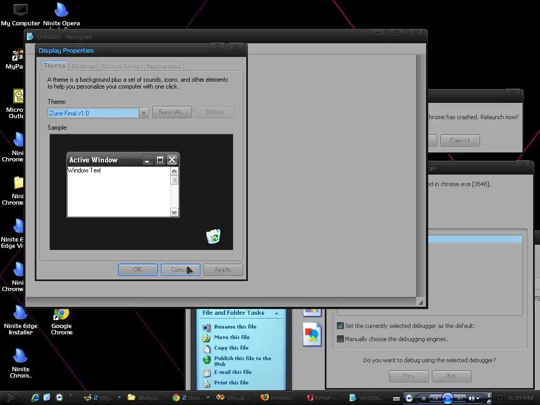Click Apply in Display Properties
The height and width of the screenshot is (405, 540).
click(223, 269)
